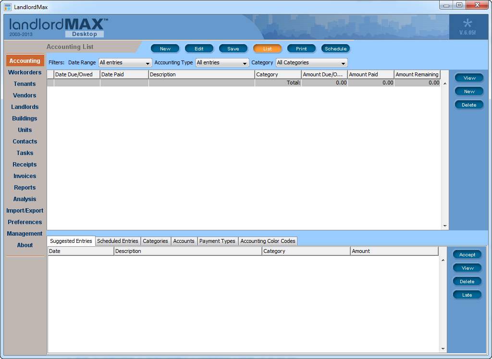Click the View button for suggested entries
Viewport: 492px width, 359px height.
pos(467,268)
